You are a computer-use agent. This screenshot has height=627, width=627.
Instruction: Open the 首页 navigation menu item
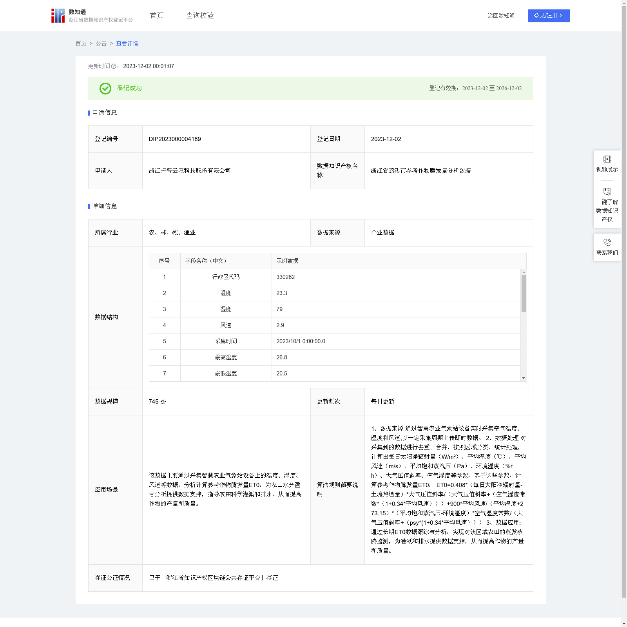[157, 16]
